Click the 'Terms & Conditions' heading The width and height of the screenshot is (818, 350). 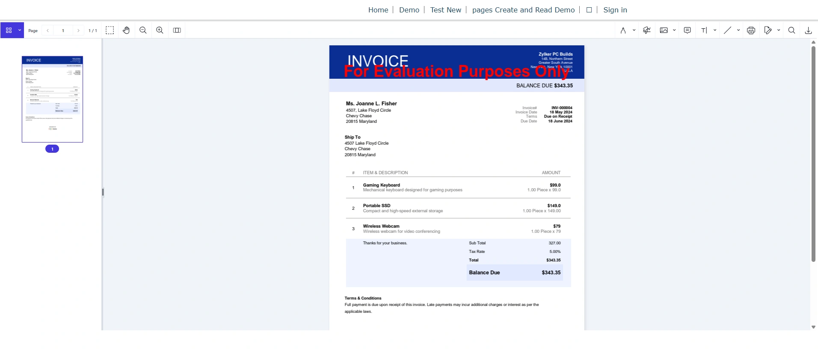(363, 298)
